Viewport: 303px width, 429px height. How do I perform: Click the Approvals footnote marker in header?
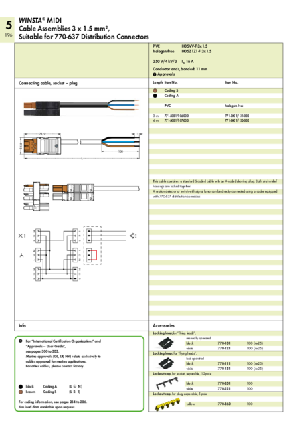point(155,74)
